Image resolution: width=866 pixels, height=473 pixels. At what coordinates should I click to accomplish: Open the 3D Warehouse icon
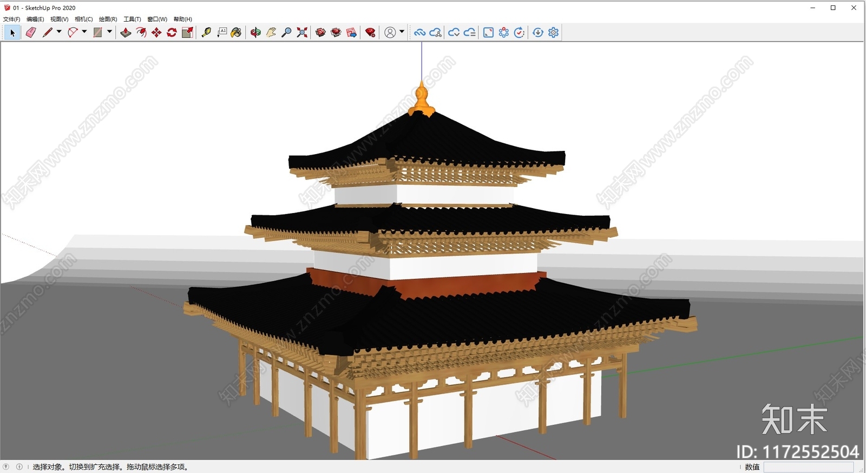320,32
